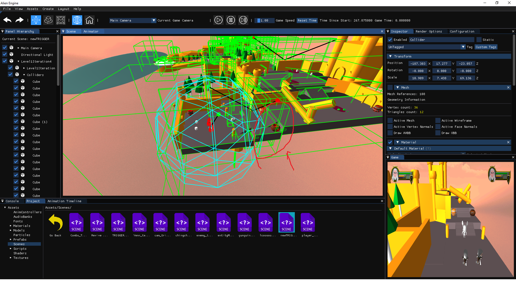Toggle the Static checkbox in Inspector
Screen dimensions: 516x290
tap(479, 40)
